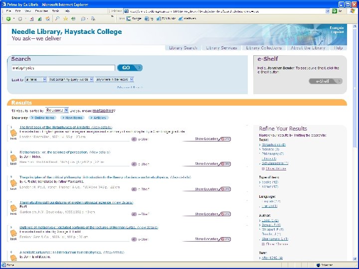Click the green Go arrow beside address bar
Screen dimensions: 359x269
[x=335, y=11]
